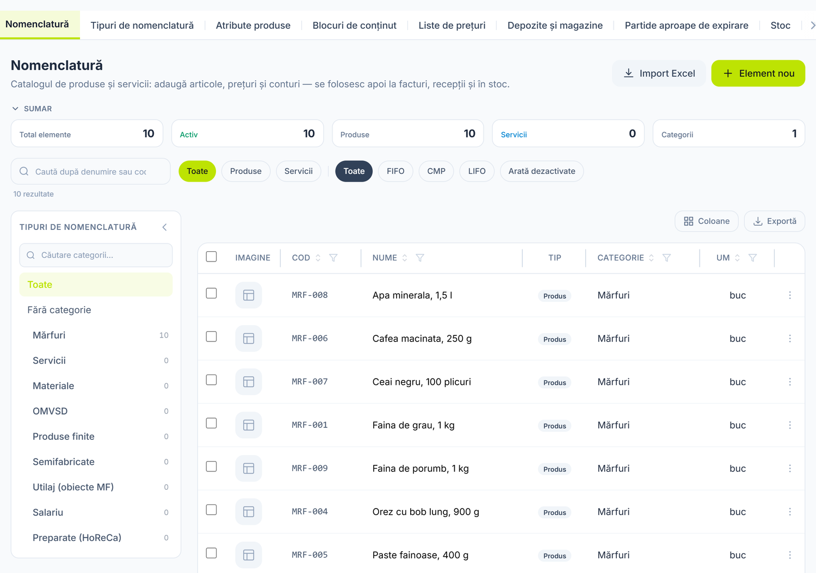The image size is (816, 573).
Task: Click image placeholder for MRF-009
Action: (249, 469)
